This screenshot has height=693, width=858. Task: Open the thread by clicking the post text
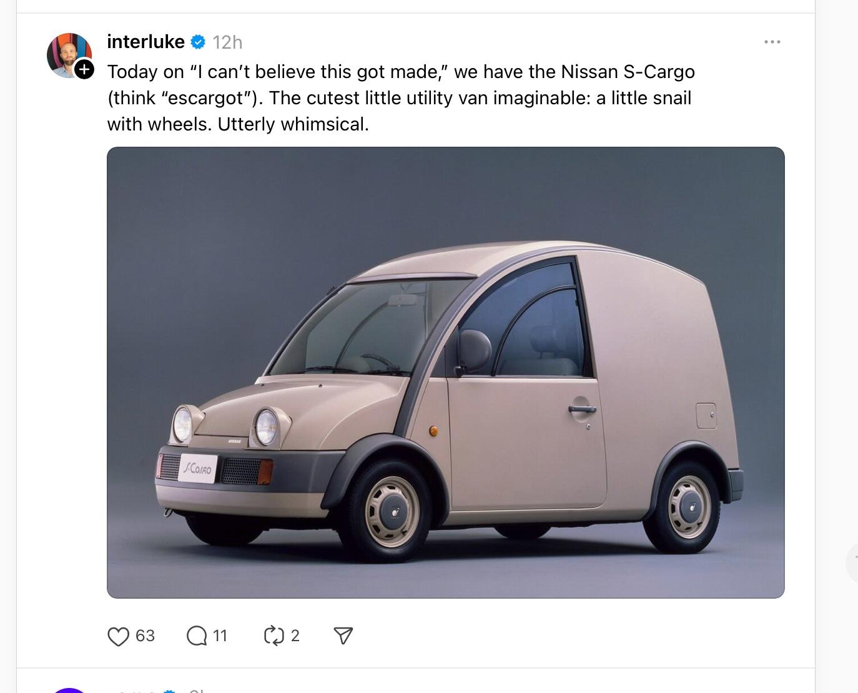click(x=401, y=98)
